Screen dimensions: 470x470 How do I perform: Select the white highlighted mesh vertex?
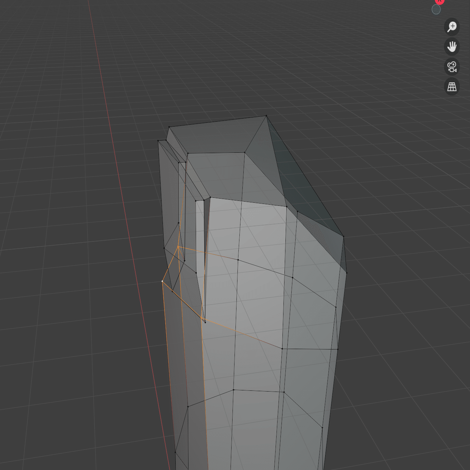(162, 281)
